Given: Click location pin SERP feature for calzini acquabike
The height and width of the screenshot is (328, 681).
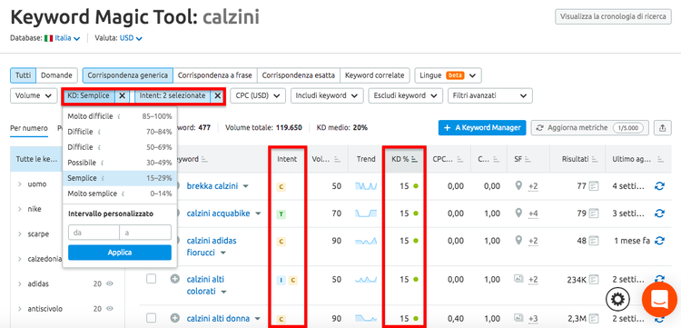Looking at the screenshot, I should 518,213.
